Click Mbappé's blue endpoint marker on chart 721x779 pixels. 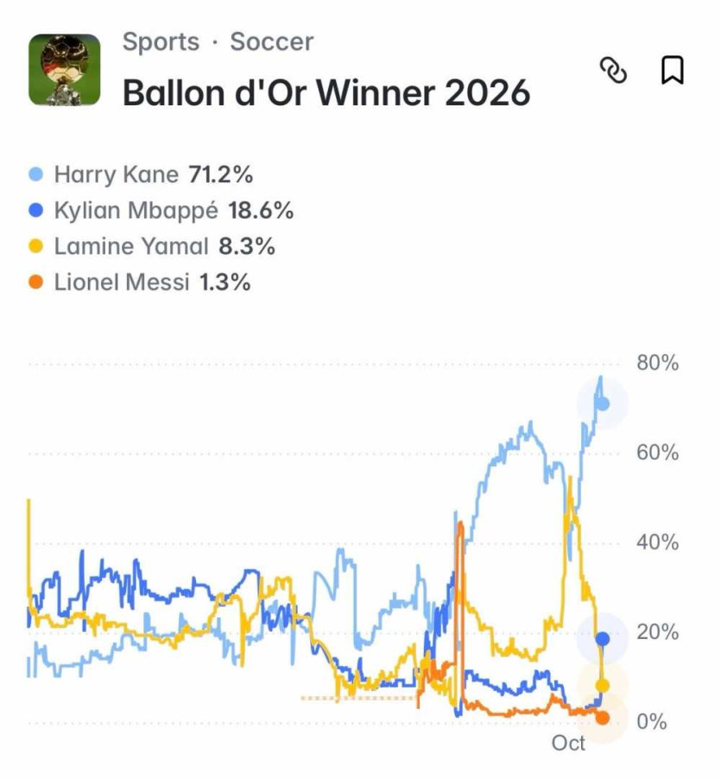[603, 639]
